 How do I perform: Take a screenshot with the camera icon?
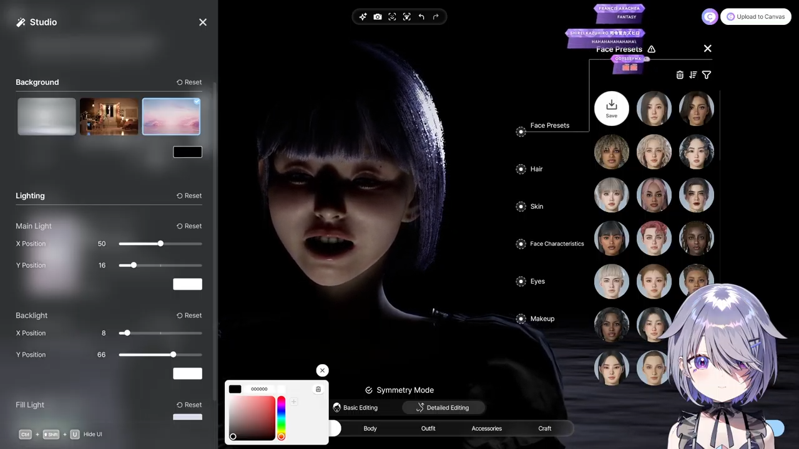coord(378,17)
